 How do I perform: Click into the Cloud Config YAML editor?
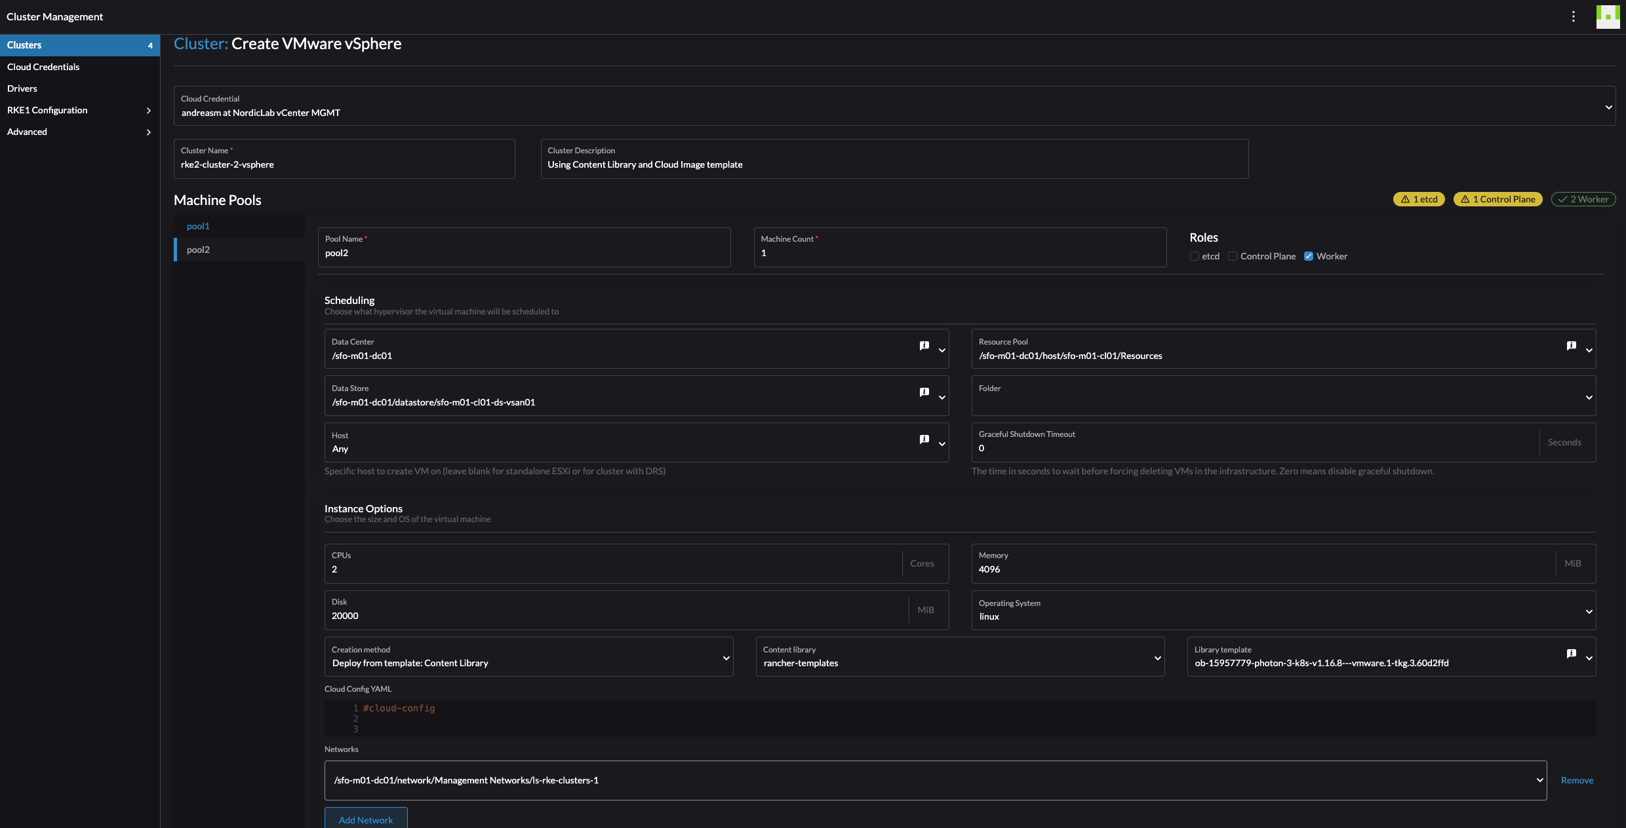960,719
